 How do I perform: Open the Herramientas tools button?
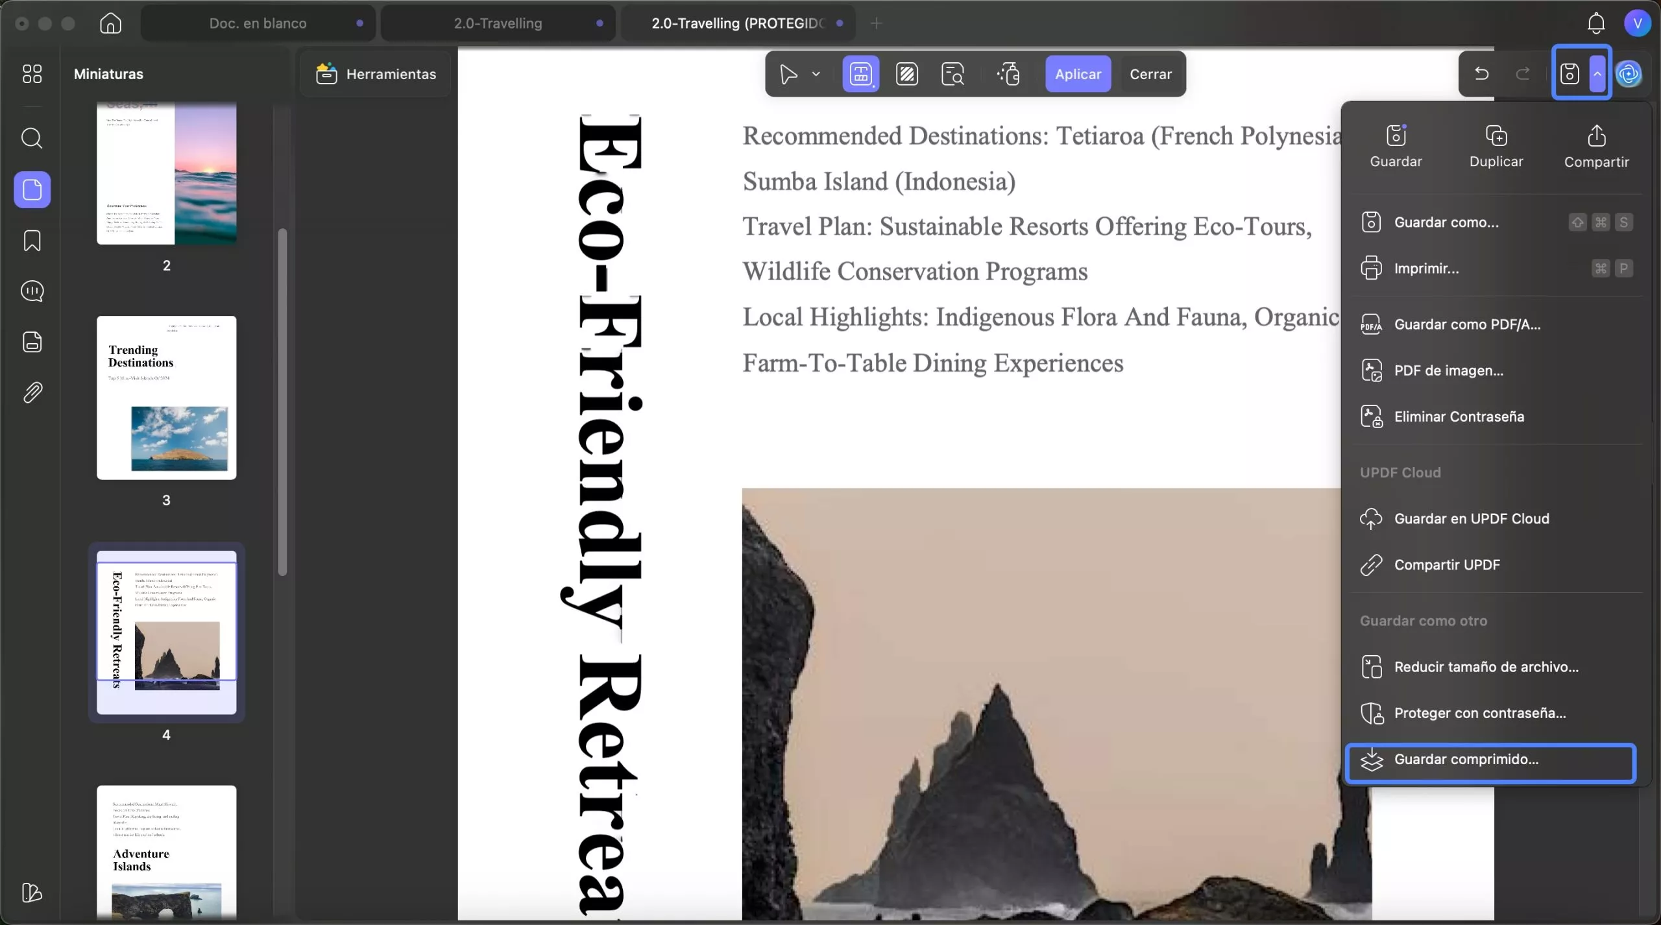point(376,74)
